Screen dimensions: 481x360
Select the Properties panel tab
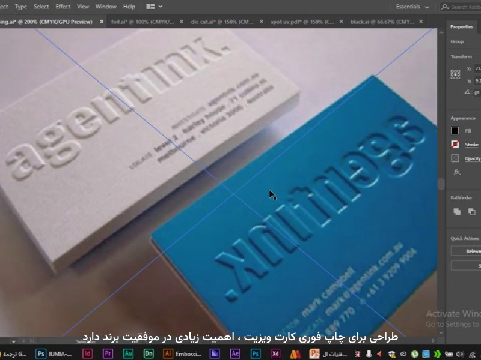461,27
